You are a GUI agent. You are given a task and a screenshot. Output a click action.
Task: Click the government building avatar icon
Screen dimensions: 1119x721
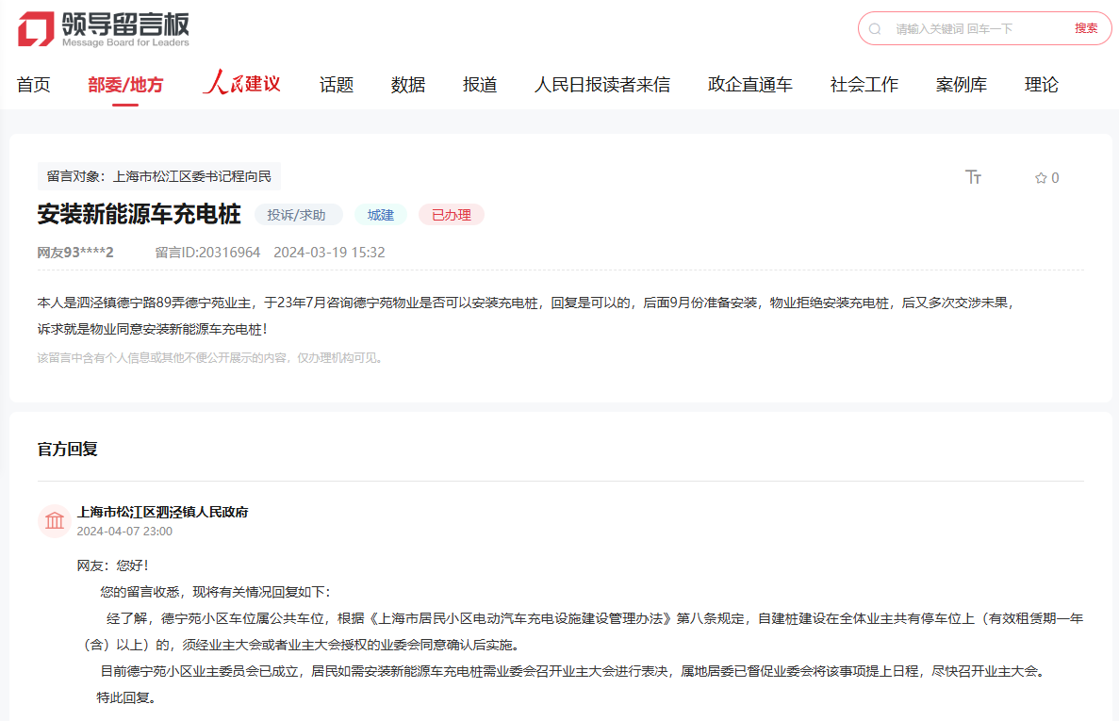pyautogui.click(x=54, y=520)
